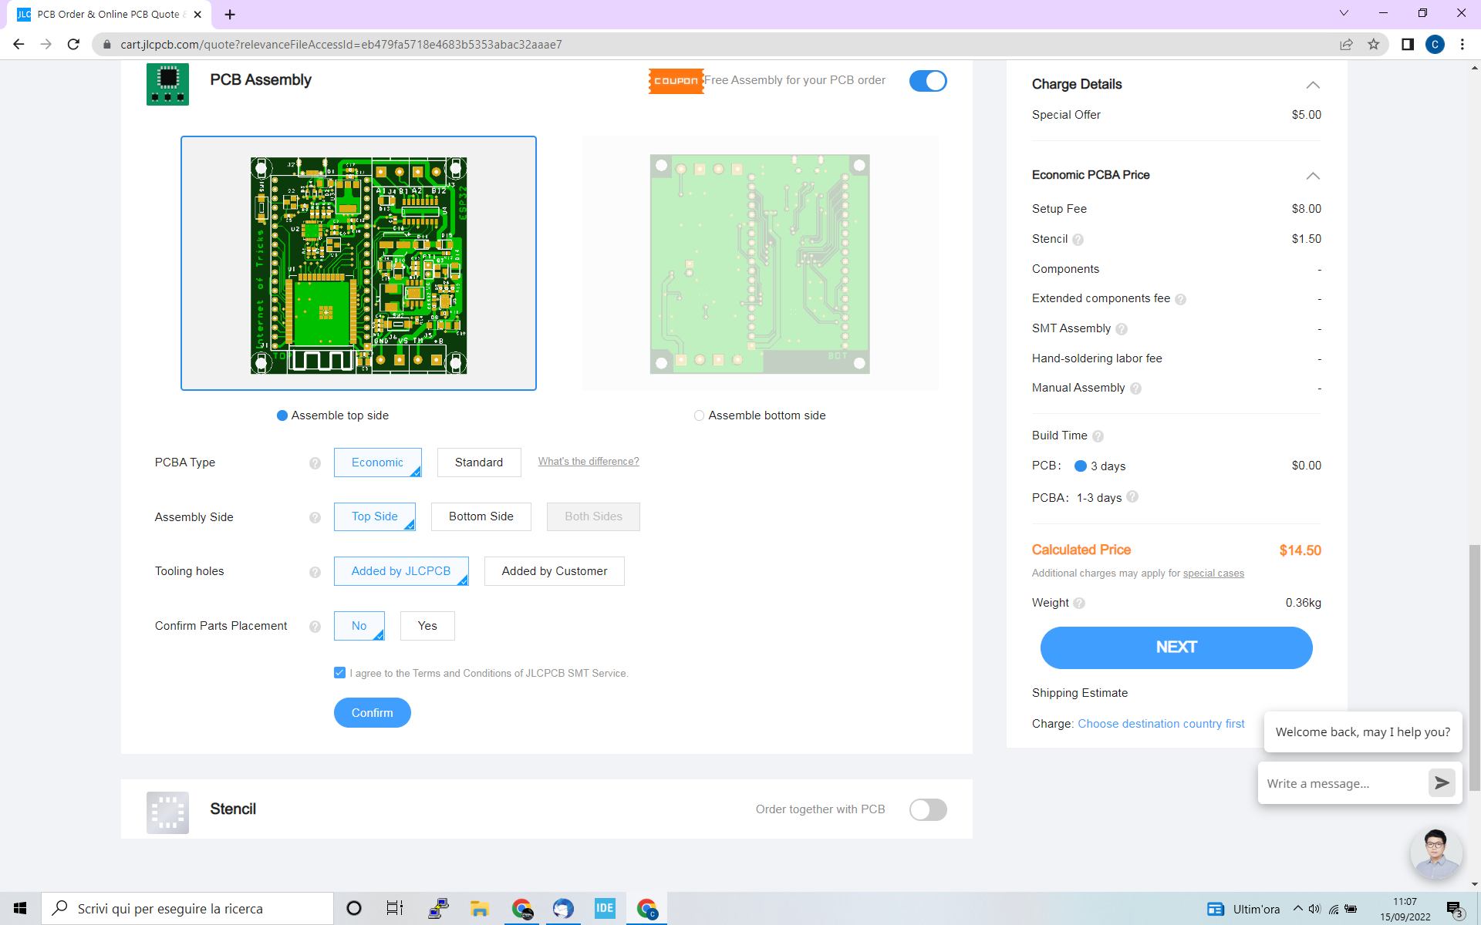Send chat message with arrow icon
This screenshot has height=925, width=1481.
tap(1441, 783)
